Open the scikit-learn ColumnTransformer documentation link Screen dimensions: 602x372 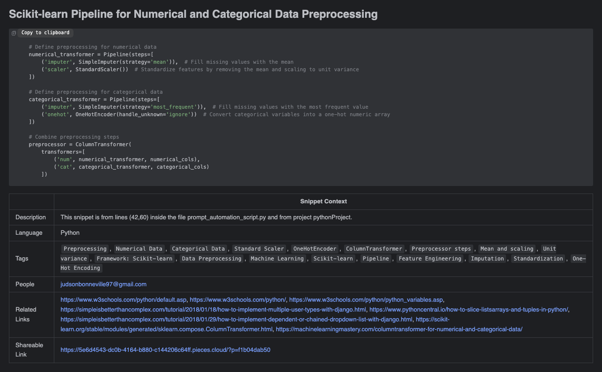click(166, 329)
